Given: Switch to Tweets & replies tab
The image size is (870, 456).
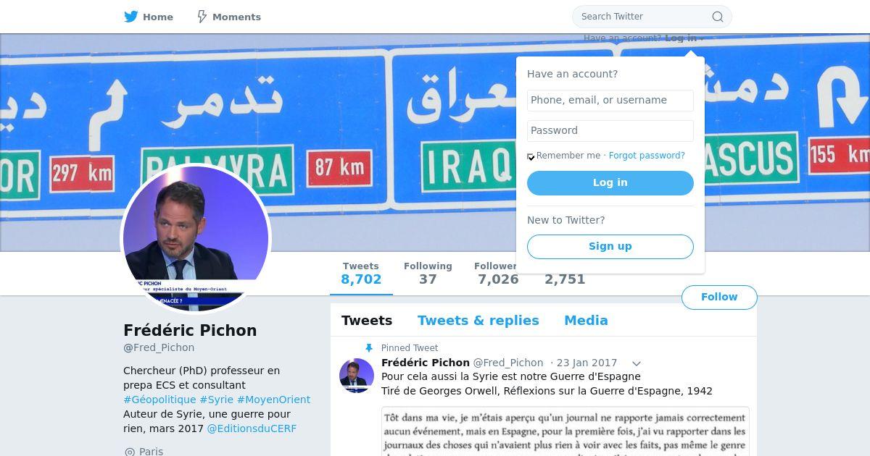Looking at the screenshot, I should pos(478,321).
